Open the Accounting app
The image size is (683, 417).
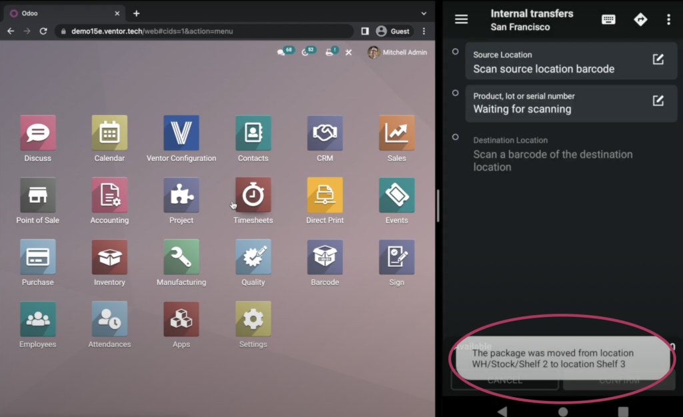click(109, 195)
